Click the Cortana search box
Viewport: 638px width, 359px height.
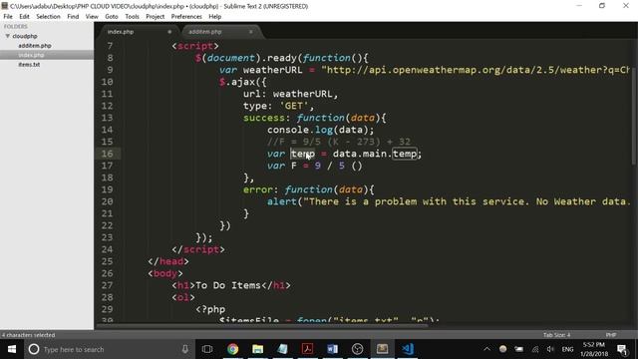click(110, 349)
